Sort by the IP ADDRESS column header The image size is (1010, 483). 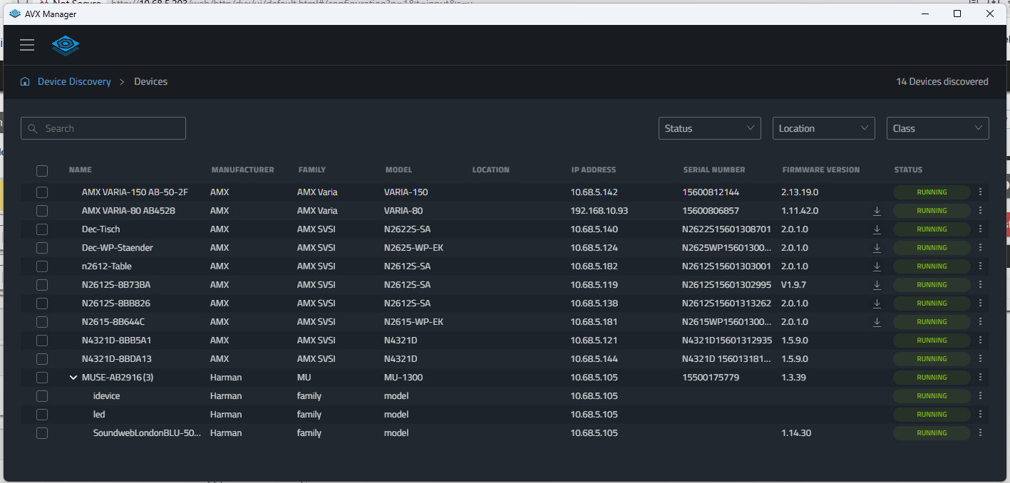coord(594,170)
